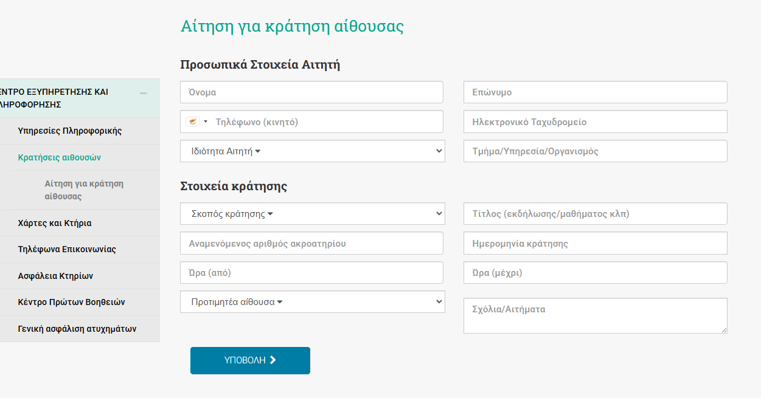
Task: Open Ασφάλεια Κτηρίων sidebar link
Action: [x=55, y=276]
